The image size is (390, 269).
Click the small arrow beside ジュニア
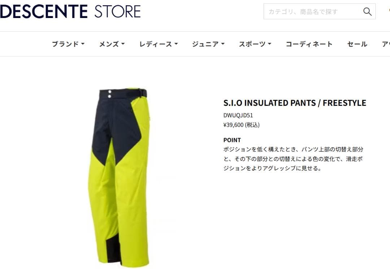pyautogui.click(x=223, y=44)
